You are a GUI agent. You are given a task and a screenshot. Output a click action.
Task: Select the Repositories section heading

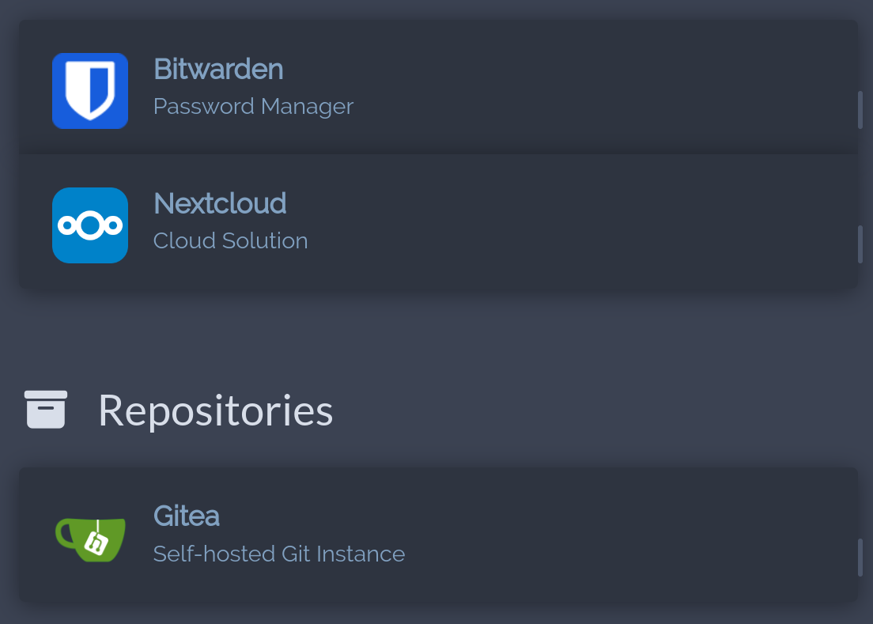coord(215,411)
